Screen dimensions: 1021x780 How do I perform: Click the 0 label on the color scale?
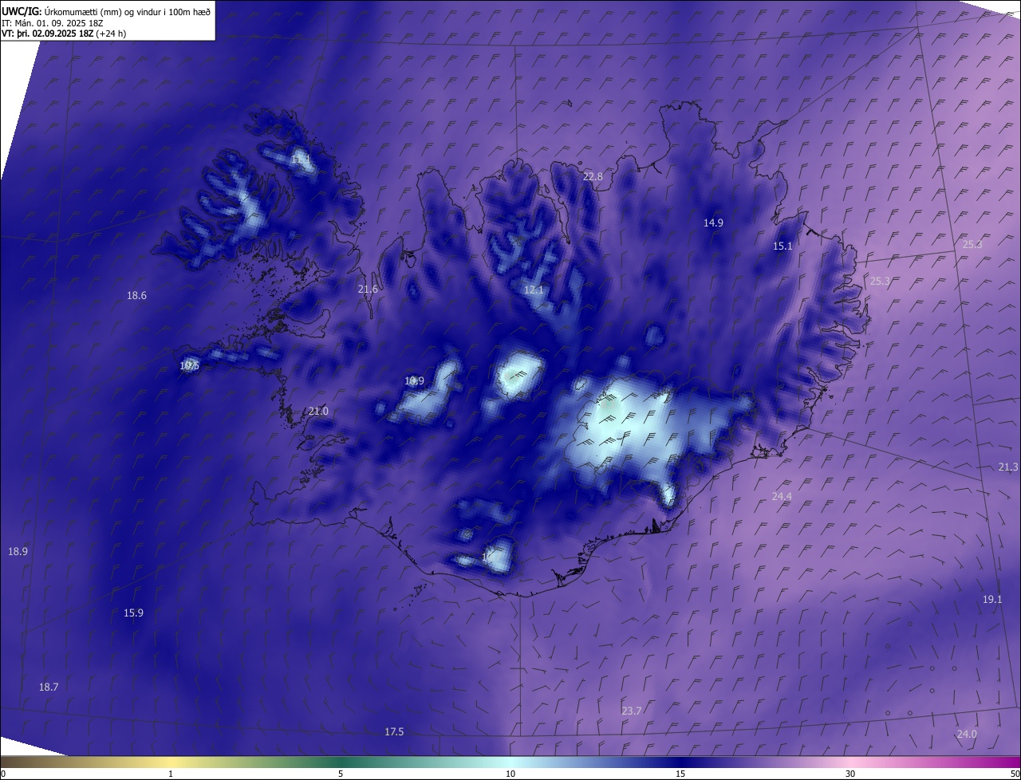[x=3, y=774]
